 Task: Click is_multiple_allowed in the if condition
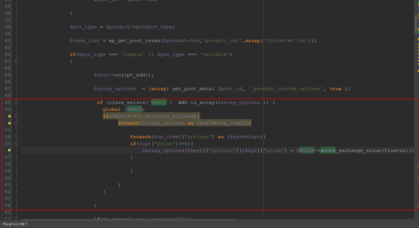165,116
